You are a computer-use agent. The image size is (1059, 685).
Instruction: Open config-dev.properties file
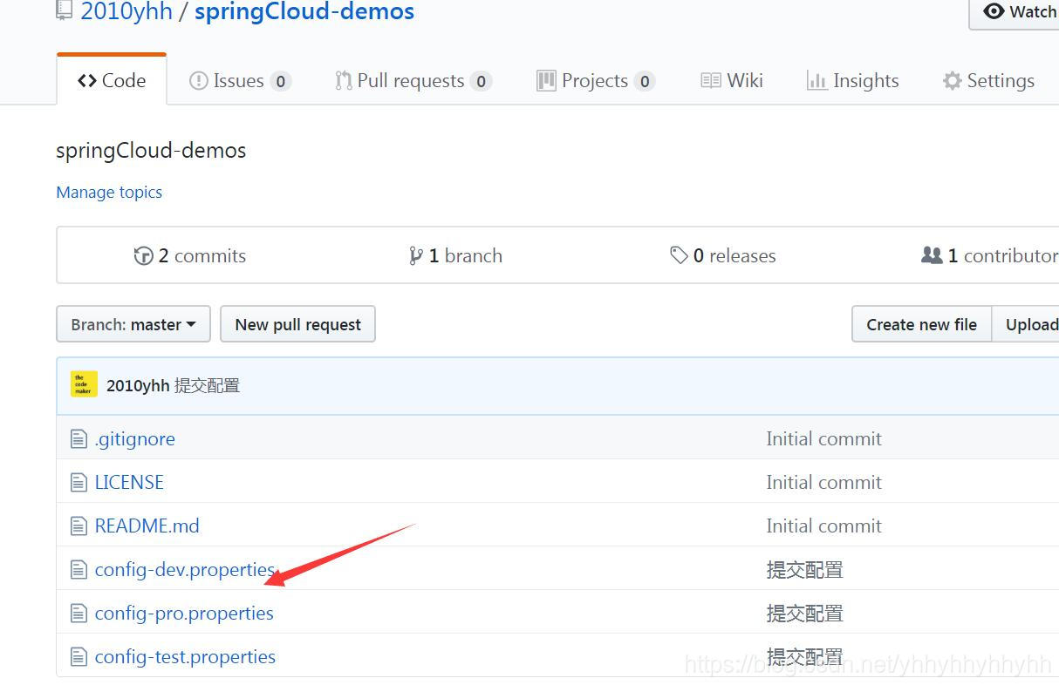pyautogui.click(x=185, y=570)
